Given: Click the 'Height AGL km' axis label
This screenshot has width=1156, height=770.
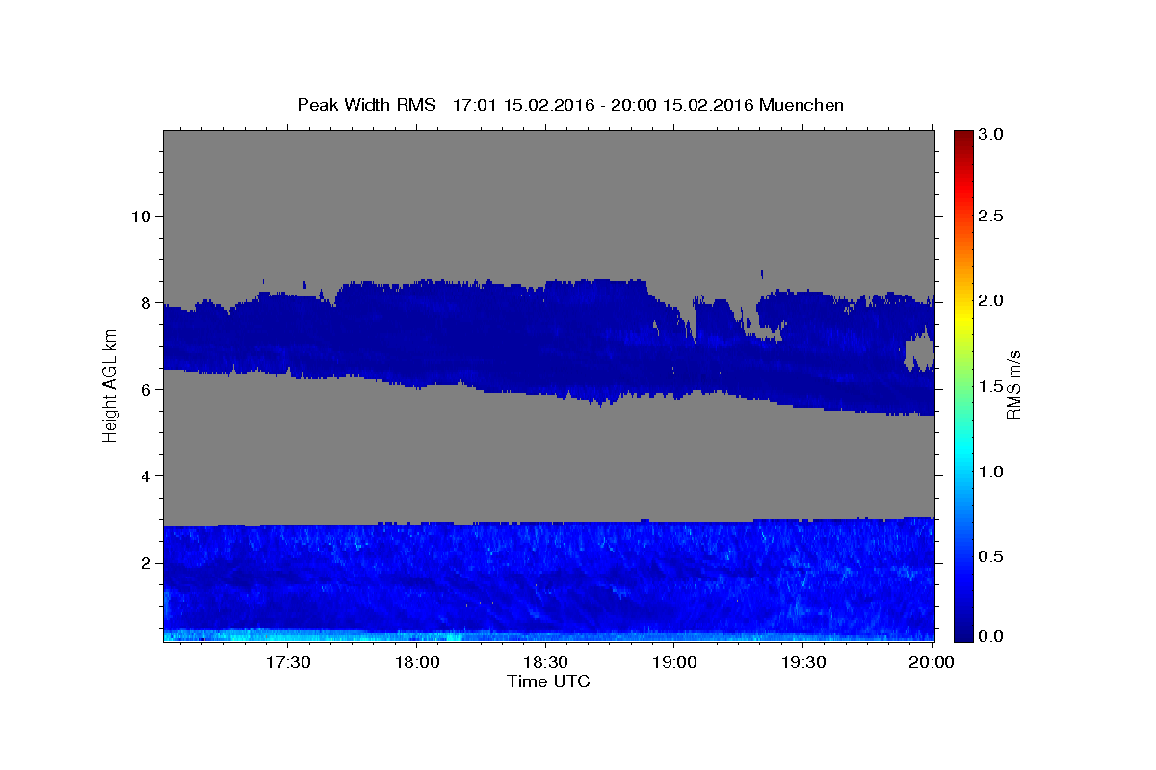Looking at the screenshot, I should point(111,386).
